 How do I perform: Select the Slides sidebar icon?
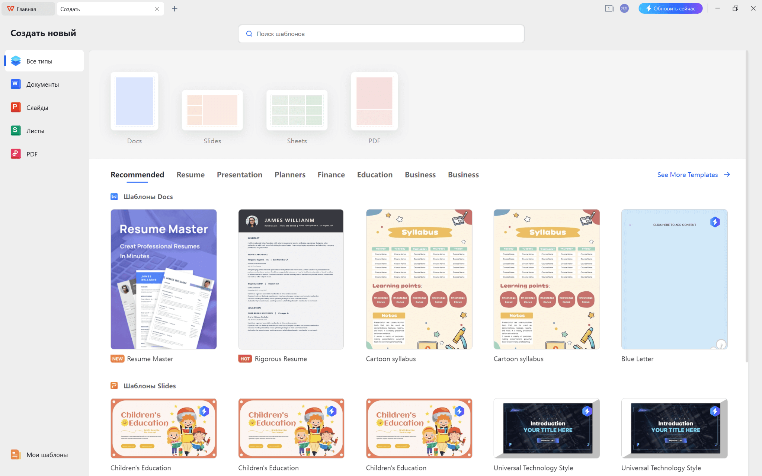point(16,108)
